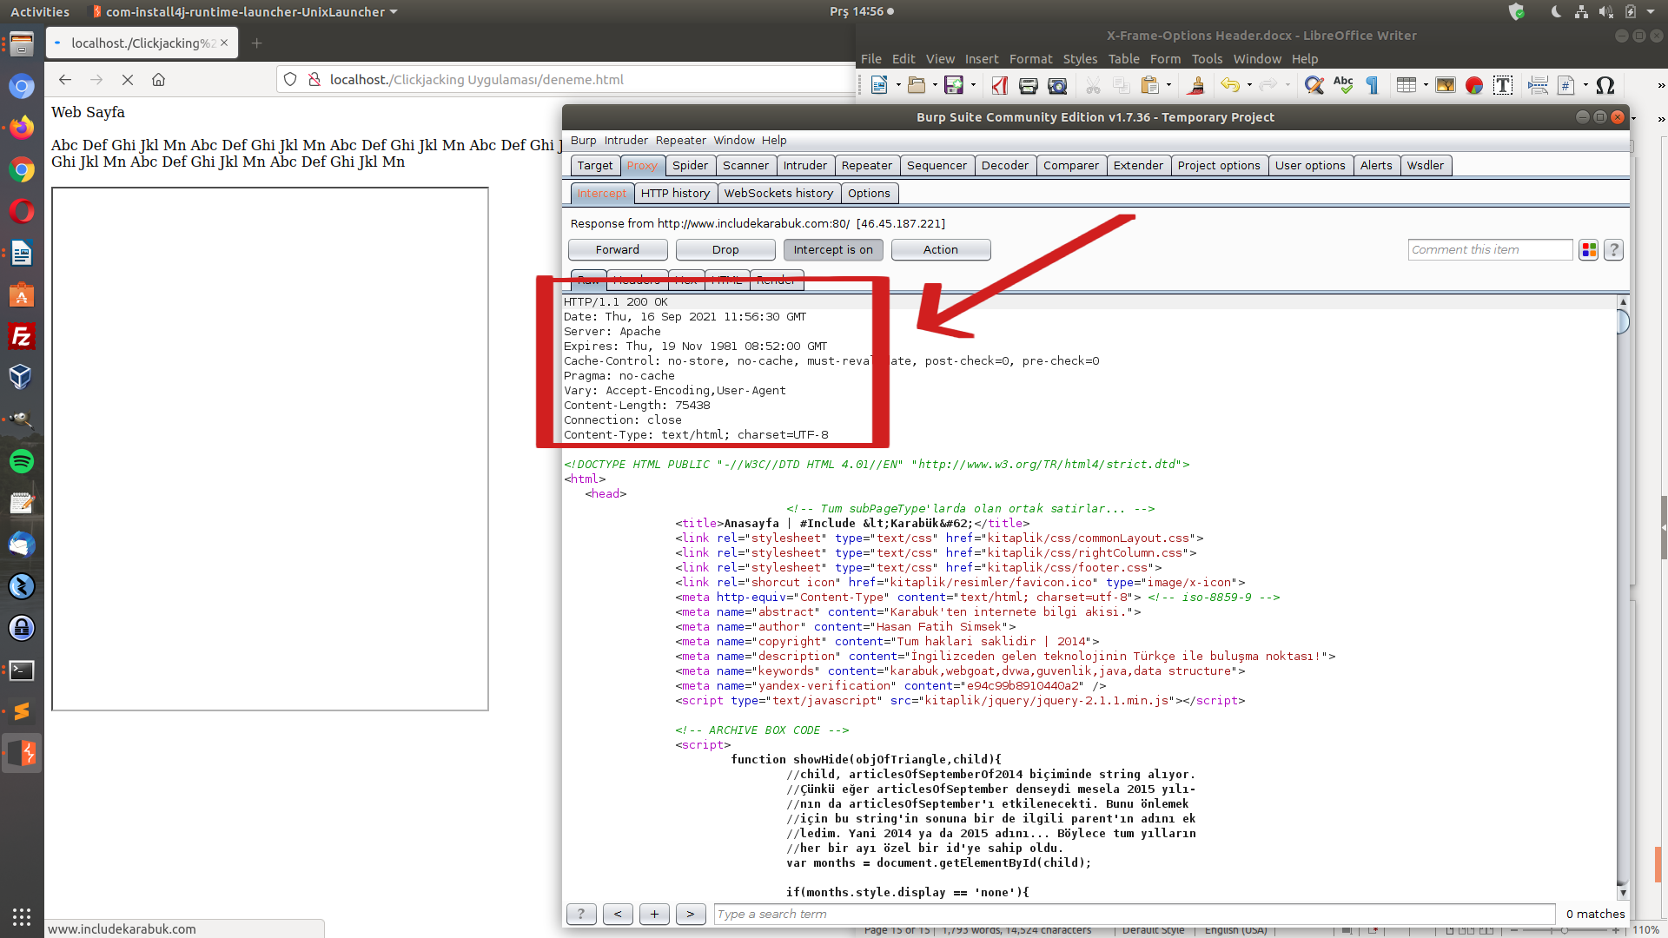Open Insert Table dropdown arrow
1668x938 pixels.
coord(1425,85)
